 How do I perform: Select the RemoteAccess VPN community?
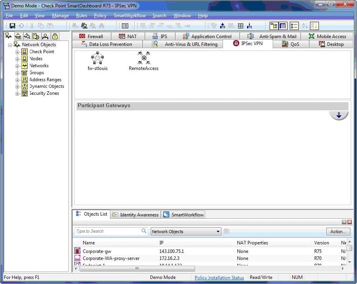pos(144,61)
